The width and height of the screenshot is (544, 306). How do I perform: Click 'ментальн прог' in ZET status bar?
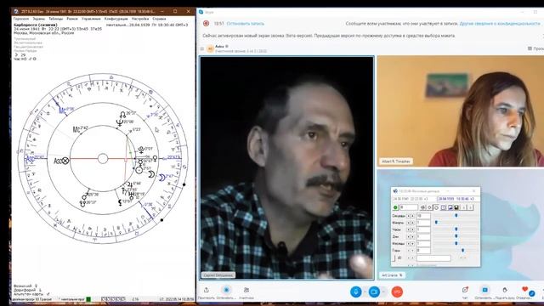[x=72, y=299]
